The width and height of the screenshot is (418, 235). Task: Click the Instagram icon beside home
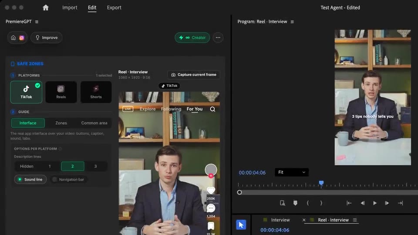point(22,37)
